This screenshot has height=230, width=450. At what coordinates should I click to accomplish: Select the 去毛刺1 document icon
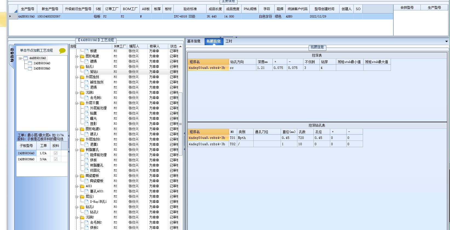86,98
